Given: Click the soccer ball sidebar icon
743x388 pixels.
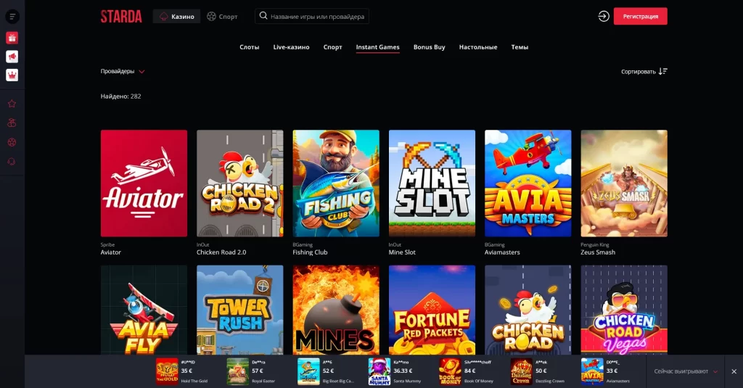Looking at the screenshot, I should pyautogui.click(x=12, y=142).
